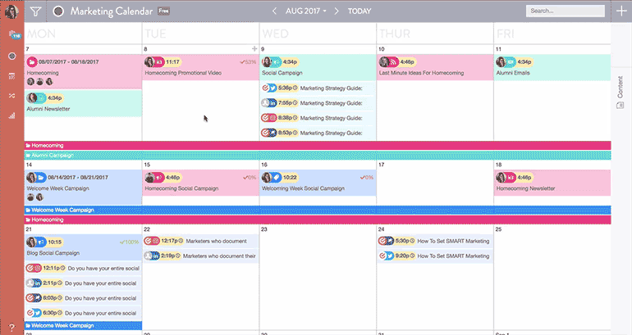The width and height of the screenshot is (632, 335).
Task: Click team member avatars on Homecoming project card
Action: [x=40, y=82]
